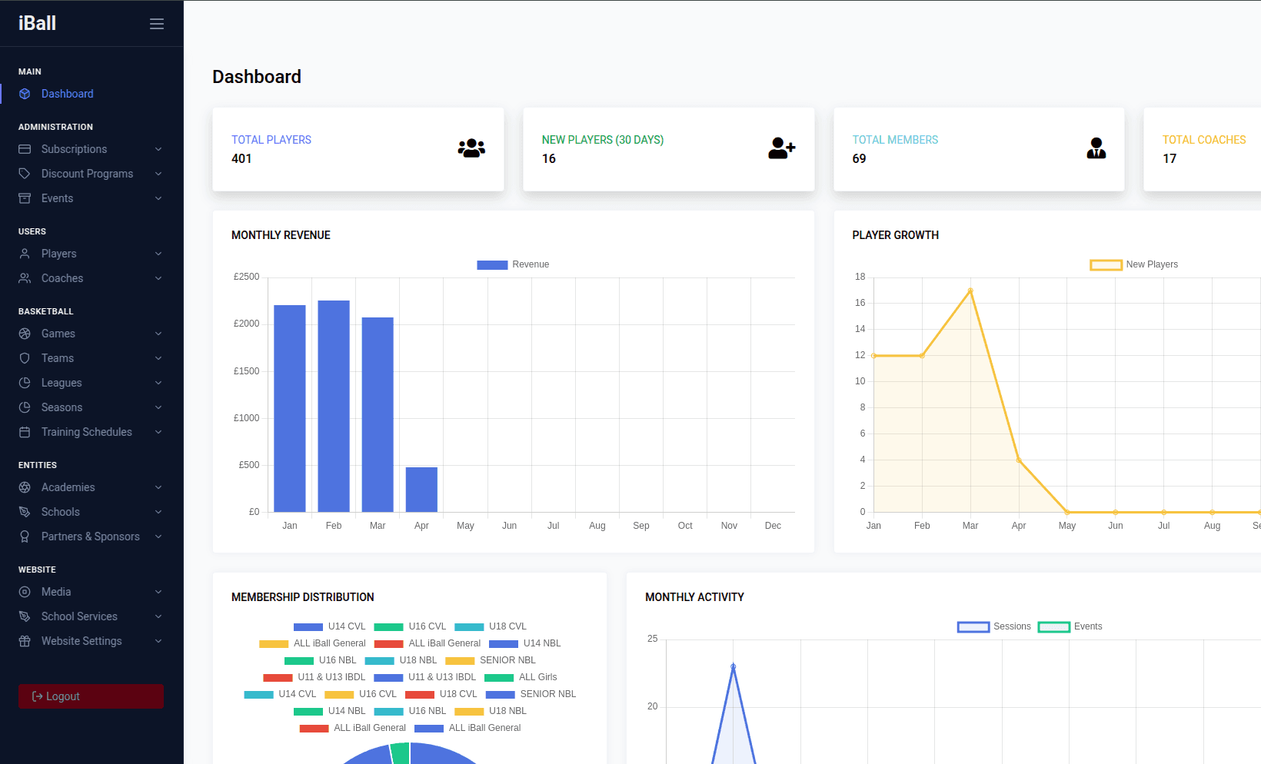Click the Events archive icon

25,198
